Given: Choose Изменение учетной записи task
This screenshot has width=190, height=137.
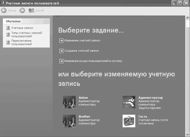Looking at the screenshot, I should [82, 40].
